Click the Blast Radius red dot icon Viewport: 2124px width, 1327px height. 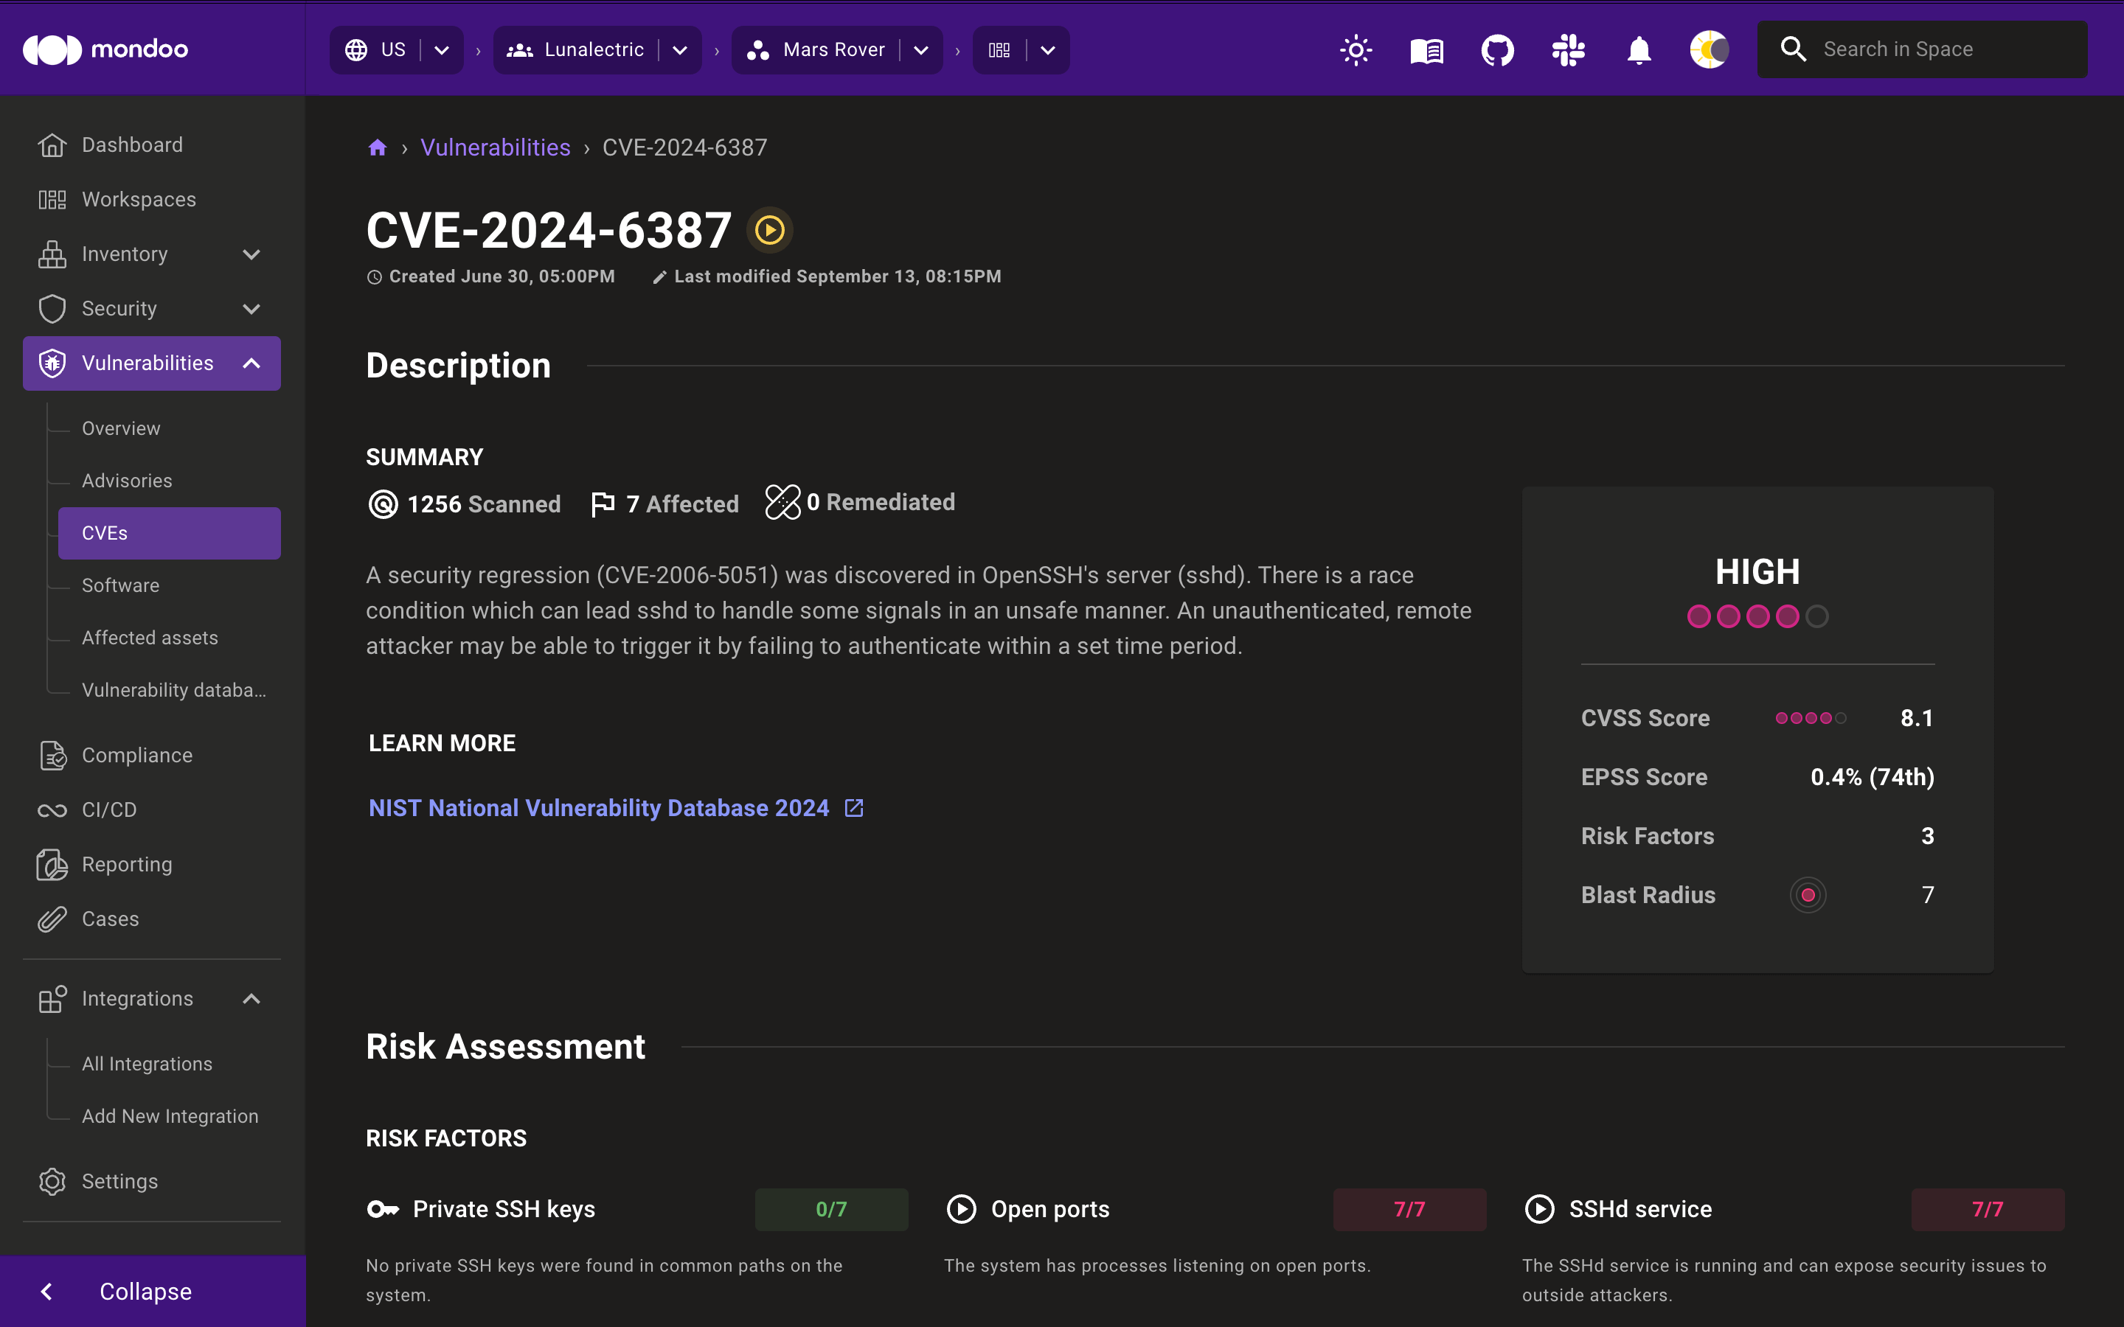point(1806,894)
